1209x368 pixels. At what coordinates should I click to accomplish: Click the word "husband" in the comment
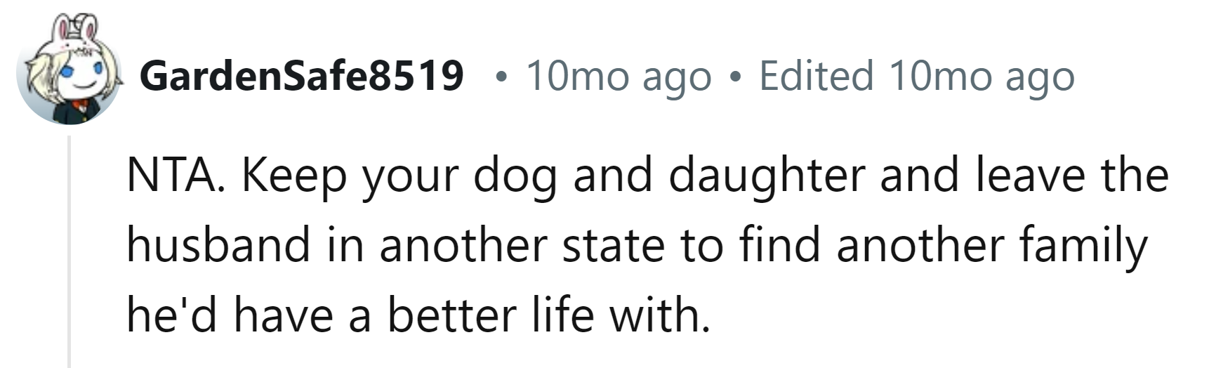tap(218, 245)
